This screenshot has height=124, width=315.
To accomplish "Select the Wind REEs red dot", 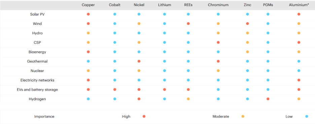I will 188,24.
